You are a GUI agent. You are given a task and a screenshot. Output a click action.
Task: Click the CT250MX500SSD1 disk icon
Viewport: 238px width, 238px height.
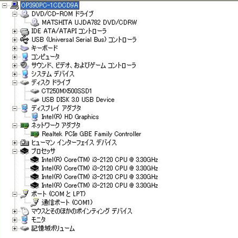(x=35, y=91)
